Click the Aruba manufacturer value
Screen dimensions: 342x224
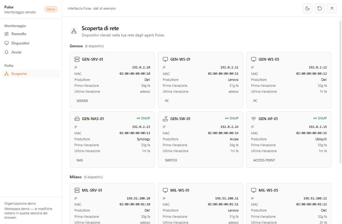[234, 139]
